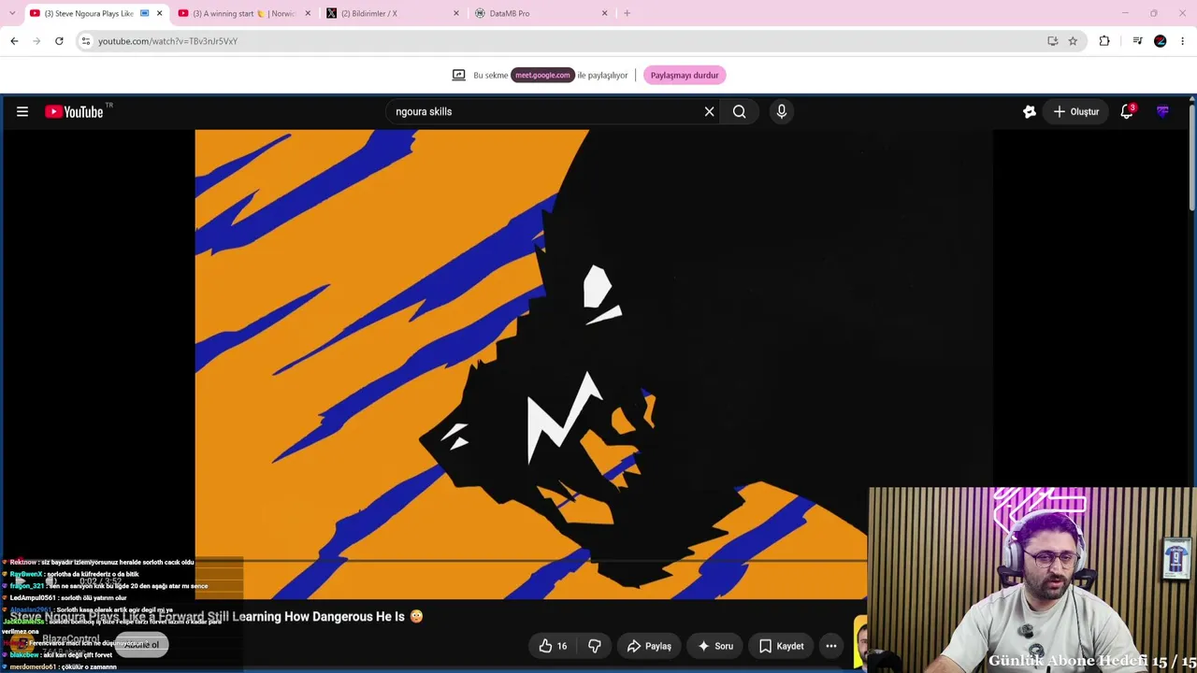View site information icon in address bar
The height and width of the screenshot is (673, 1197).
85,41
